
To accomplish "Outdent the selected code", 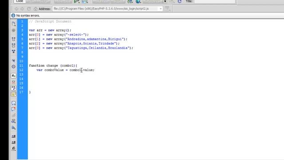I will click(x=14, y=142).
